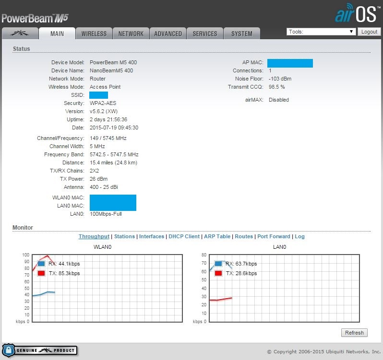Click the LAN0 red TX legend swatch

click(x=218, y=273)
